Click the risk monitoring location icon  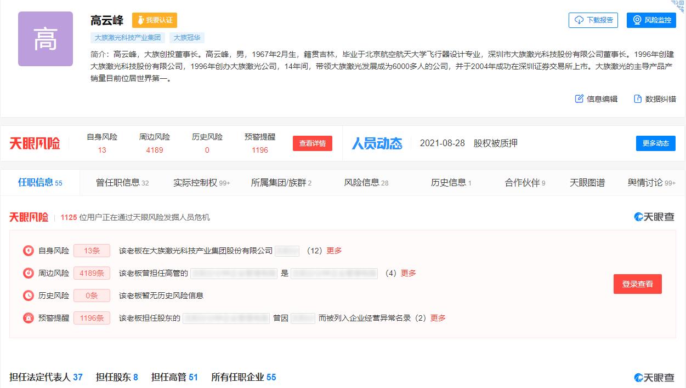[637, 20]
